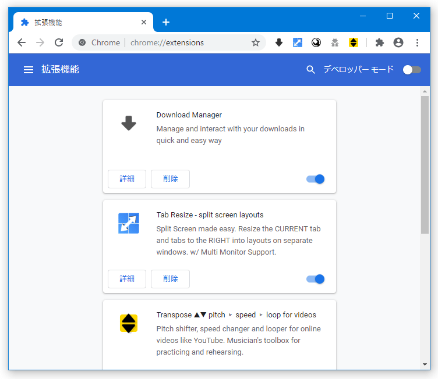Click the Download Manager arrow icon in card

click(x=129, y=123)
